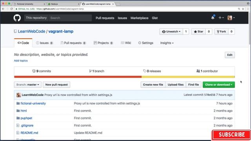Open the GitHub Octocat logo homepage
The width and height of the screenshot is (251, 141).
click(x=17, y=18)
